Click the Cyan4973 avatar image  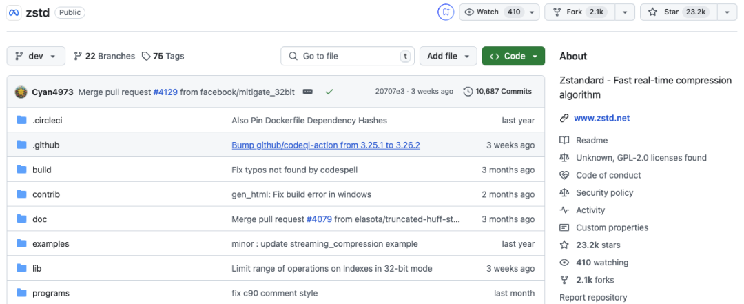[x=21, y=92]
